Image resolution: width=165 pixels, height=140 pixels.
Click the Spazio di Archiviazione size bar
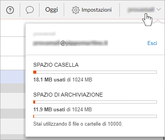click(x=95, y=102)
